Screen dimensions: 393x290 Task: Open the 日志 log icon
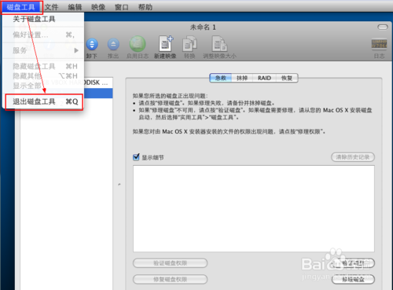[x=379, y=44]
